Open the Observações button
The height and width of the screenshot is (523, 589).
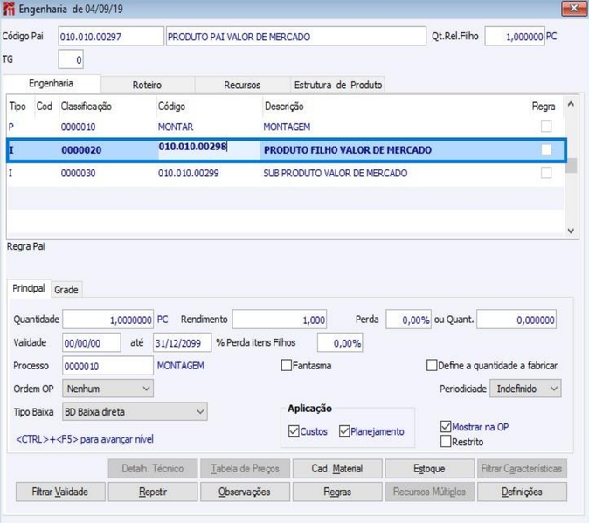(x=245, y=492)
